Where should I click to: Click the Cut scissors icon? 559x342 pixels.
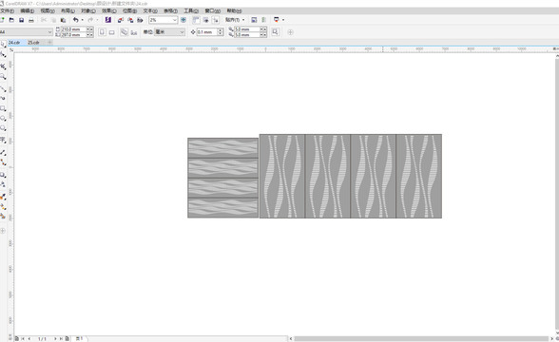44,20
